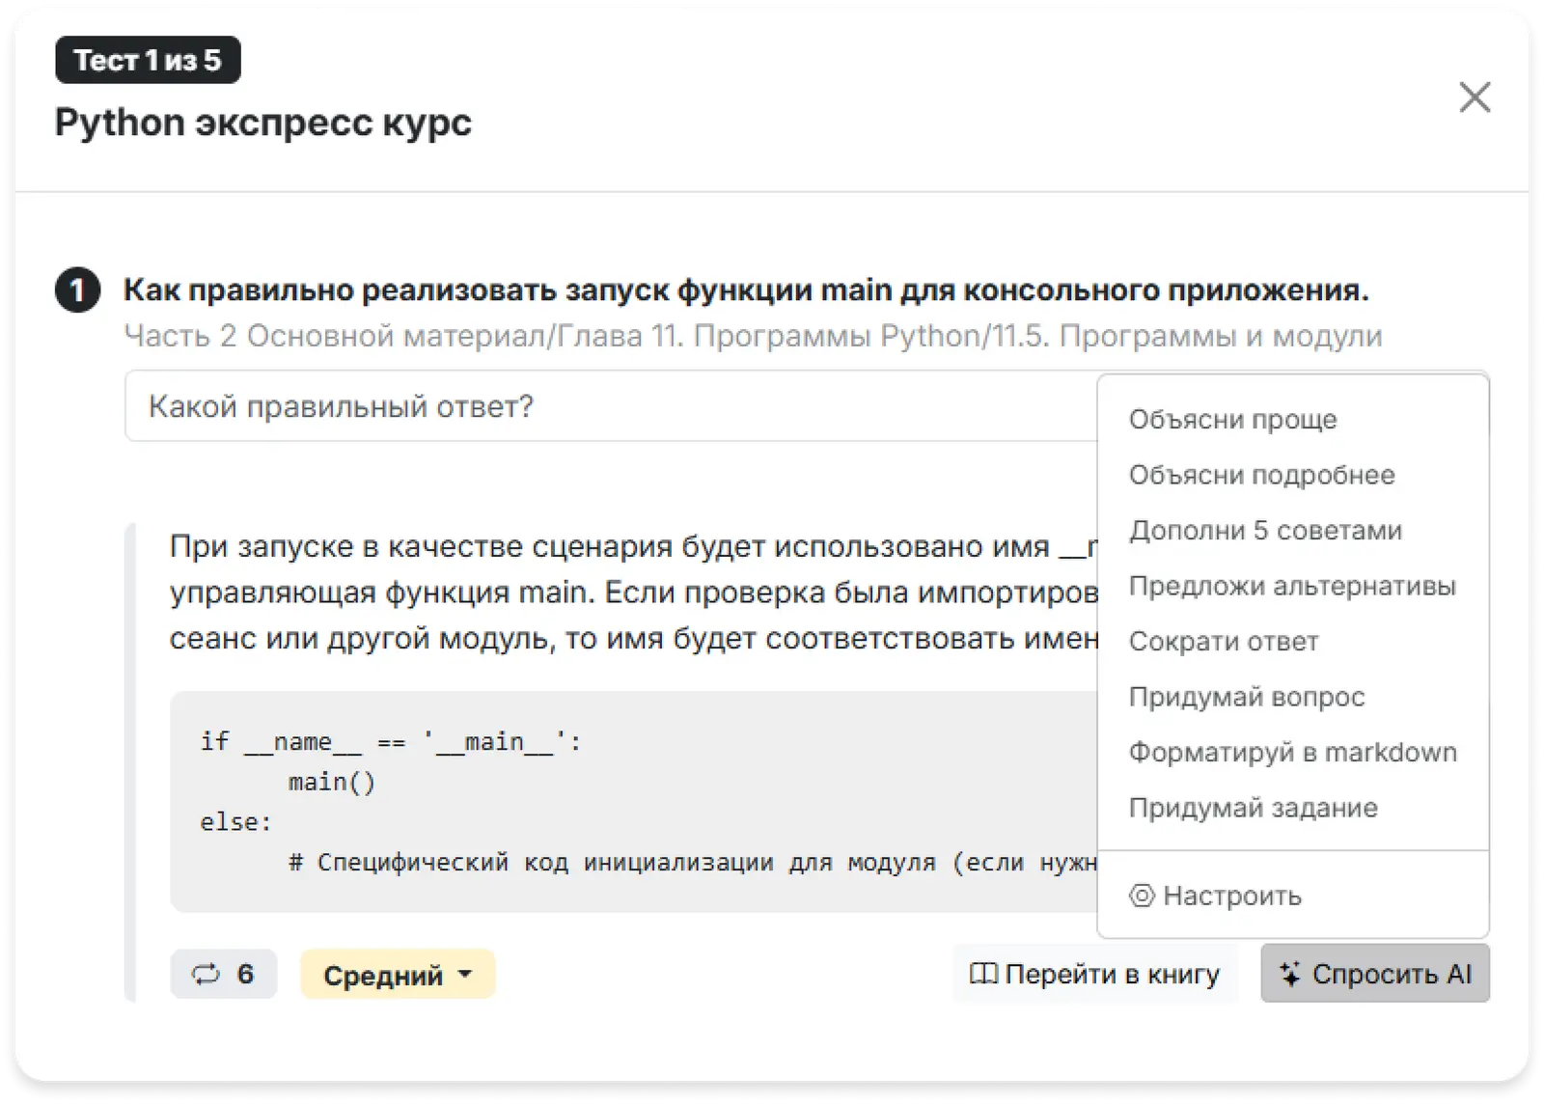The height and width of the screenshot is (1104, 1544).
Task: Click the Какой правильный ответ? input field
Action: tap(608, 406)
